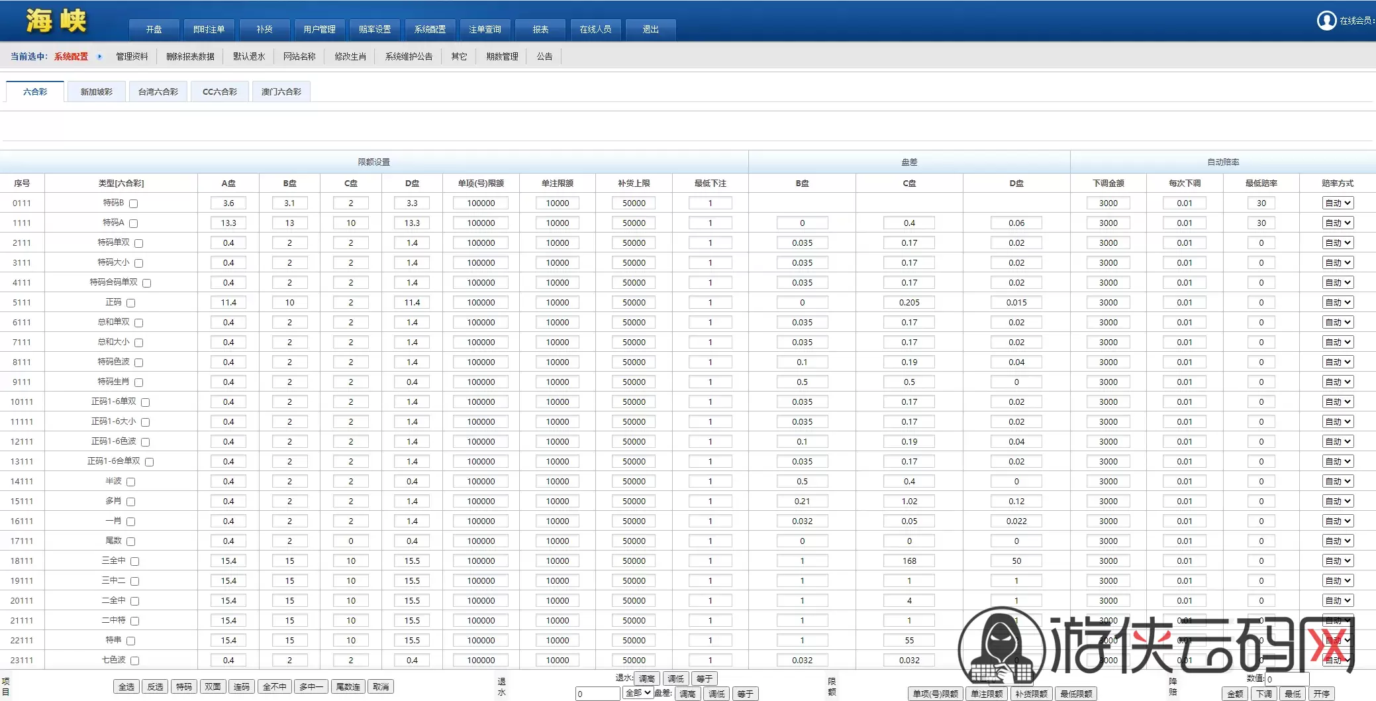Open 赔率方式 dropdown for 特码B row
Viewport: 1376px width, 701px height.
[x=1338, y=203]
